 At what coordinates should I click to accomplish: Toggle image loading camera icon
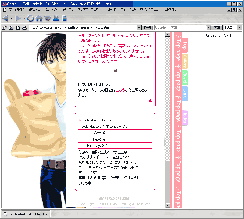click(11, 28)
